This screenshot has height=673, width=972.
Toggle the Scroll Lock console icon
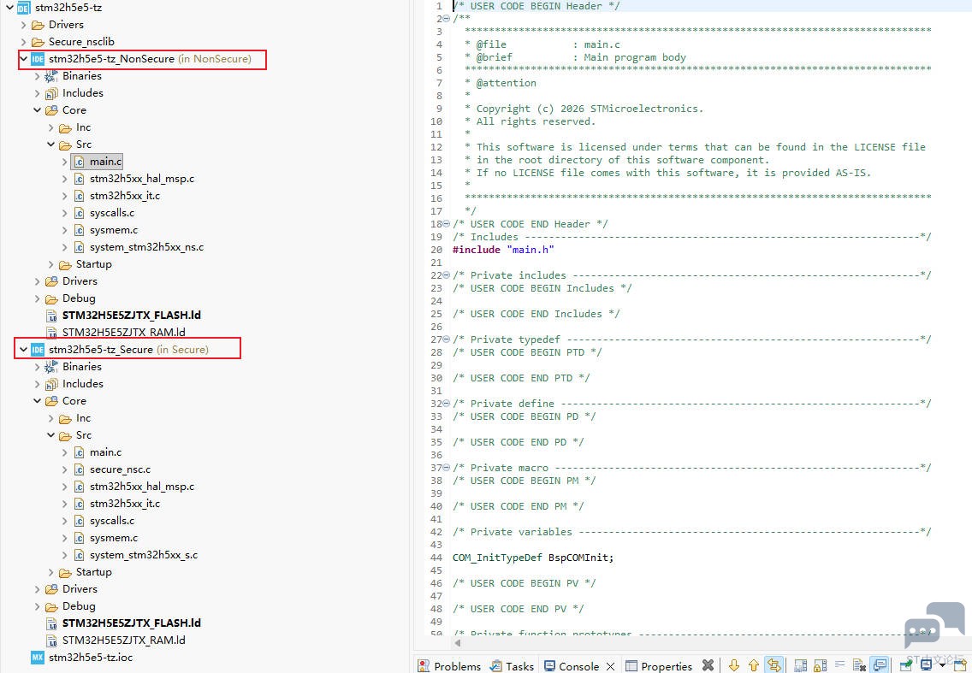click(820, 665)
